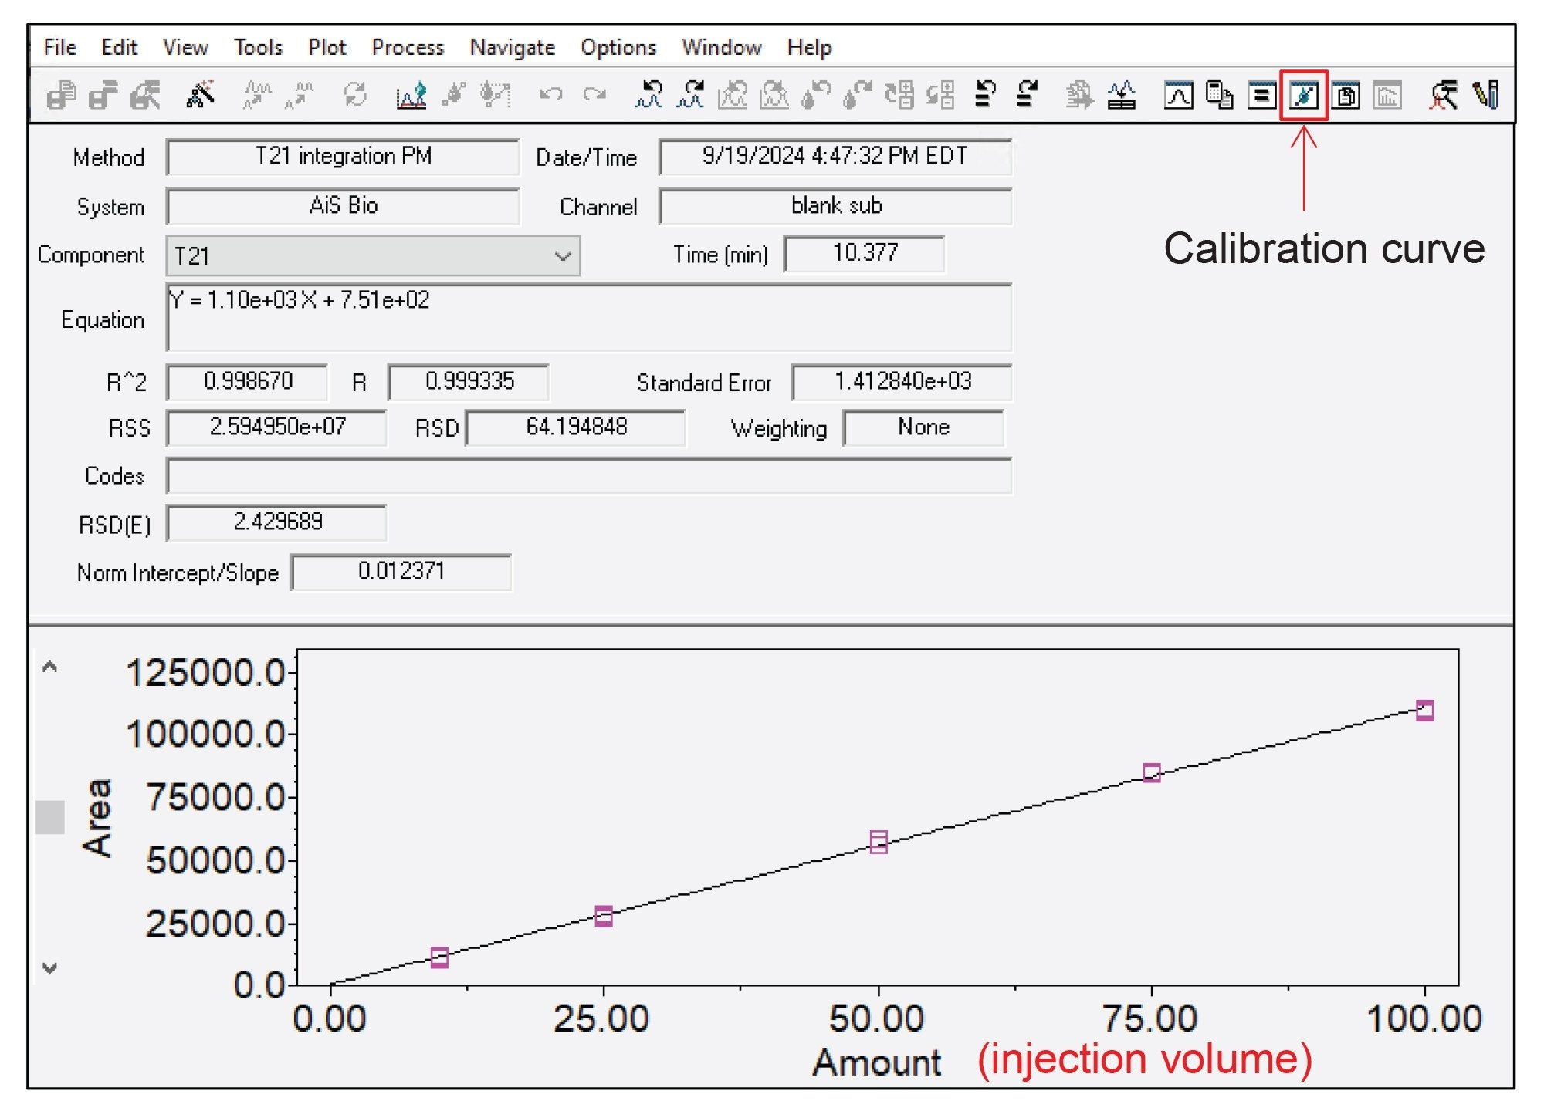Click the magnifier peak review icon

point(1443,96)
